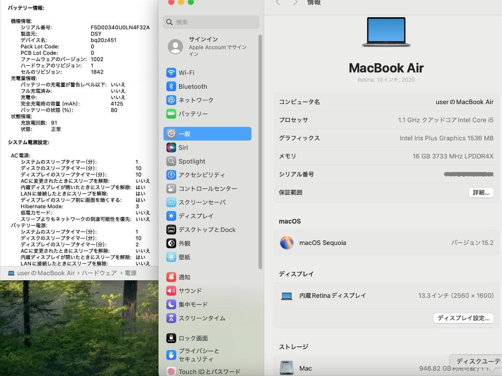Click ディスプレイ設定... button
Screen dimensions: 502x376
[x=463, y=318]
